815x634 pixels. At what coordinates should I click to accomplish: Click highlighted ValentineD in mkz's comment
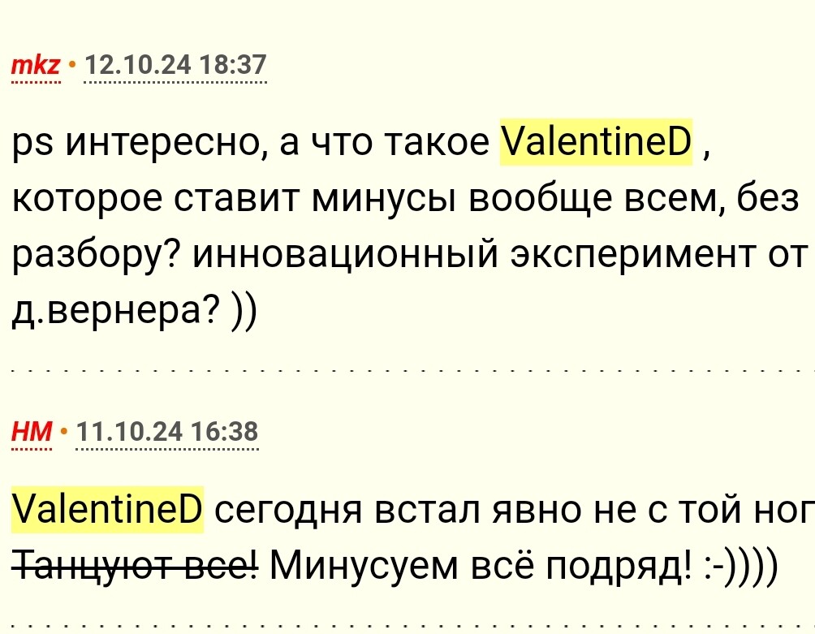(596, 142)
